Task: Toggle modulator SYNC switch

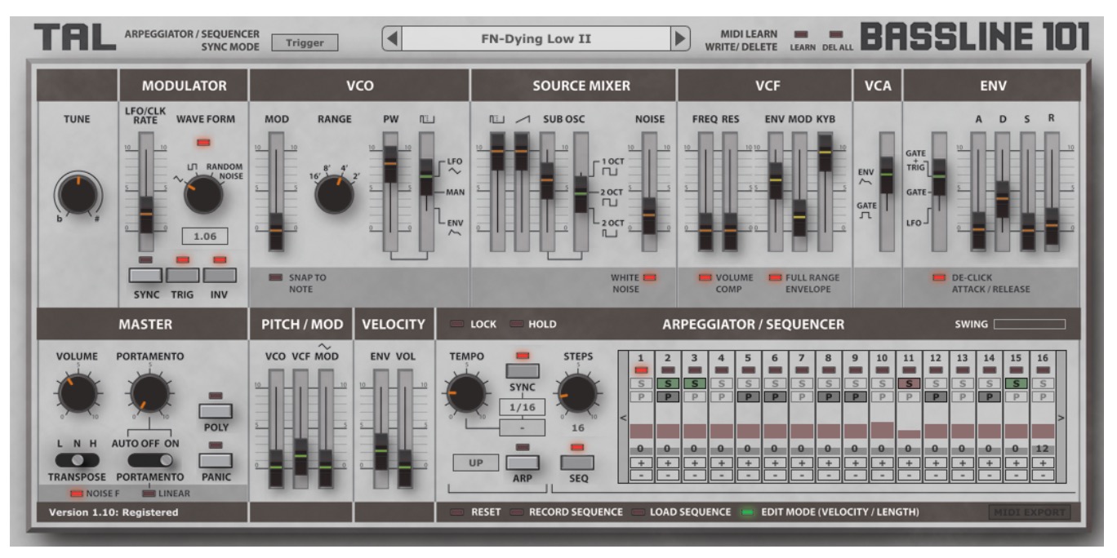Action: (147, 276)
